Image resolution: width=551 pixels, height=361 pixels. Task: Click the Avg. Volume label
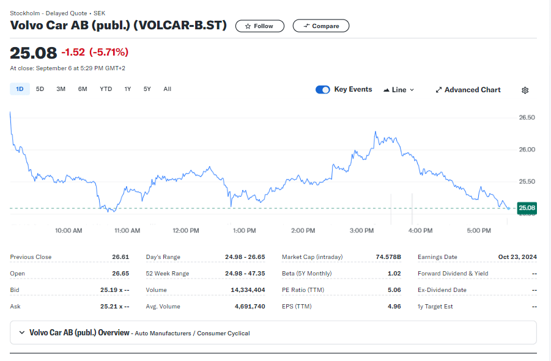tap(163, 306)
